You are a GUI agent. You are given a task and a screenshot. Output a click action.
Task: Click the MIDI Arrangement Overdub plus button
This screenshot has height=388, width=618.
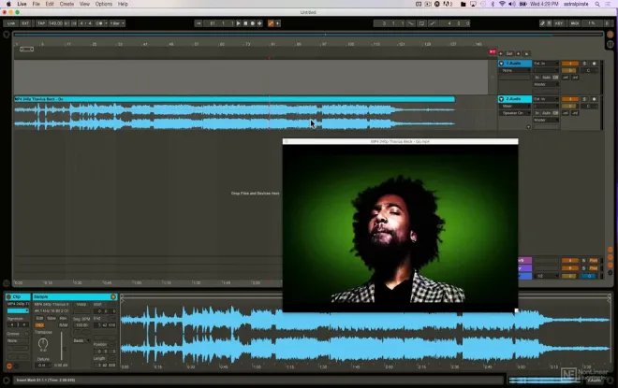(259, 23)
